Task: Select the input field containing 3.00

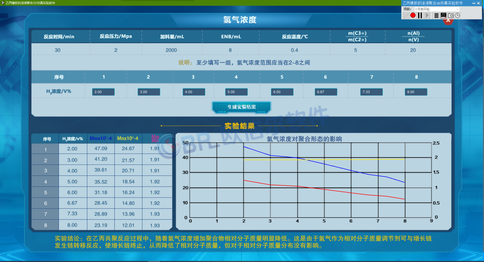Action: (148, 92)
